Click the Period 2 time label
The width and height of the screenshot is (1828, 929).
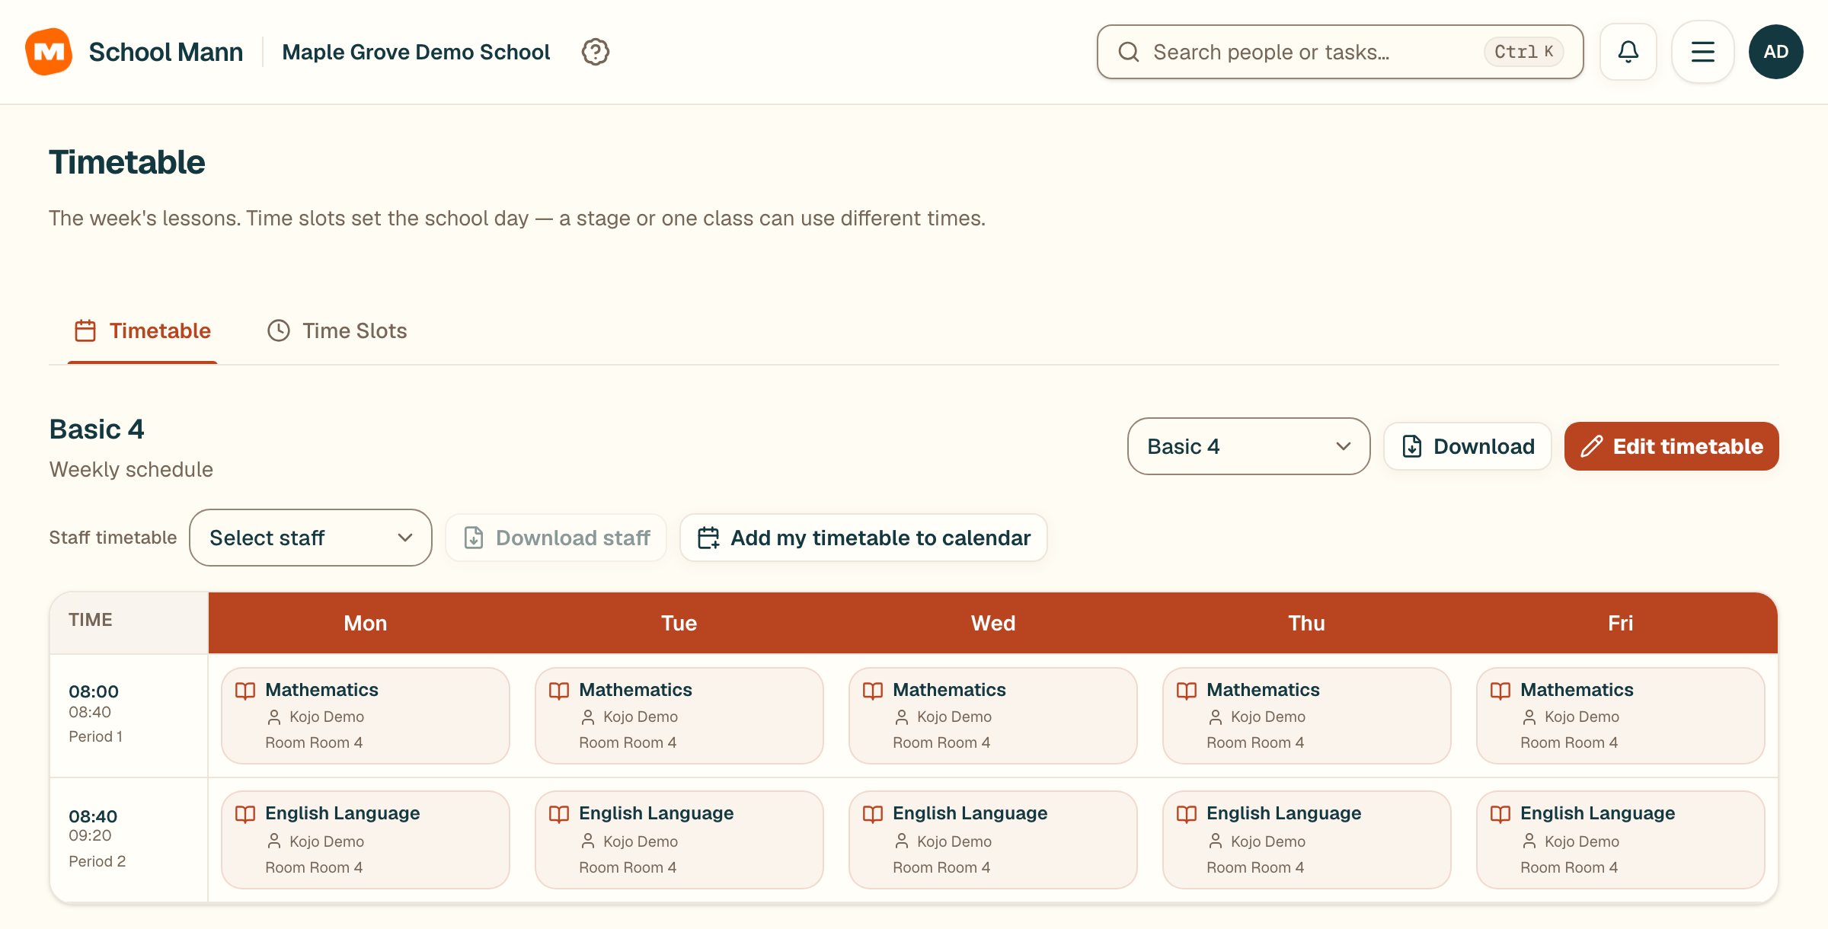97,861
